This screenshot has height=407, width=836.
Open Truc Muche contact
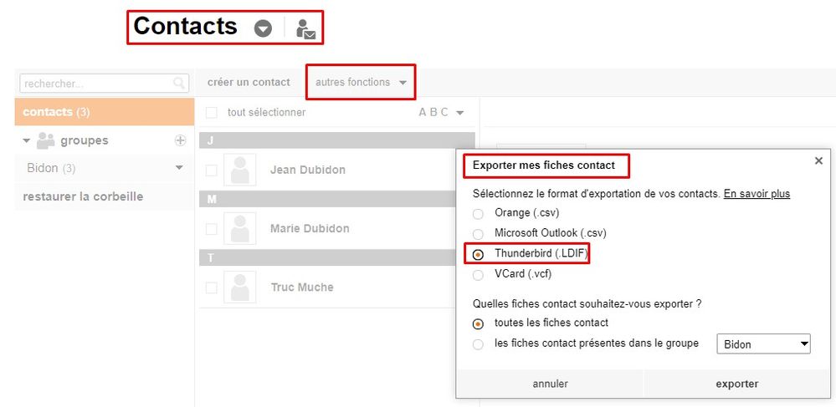pyautogui.click(x=302, y=287)
